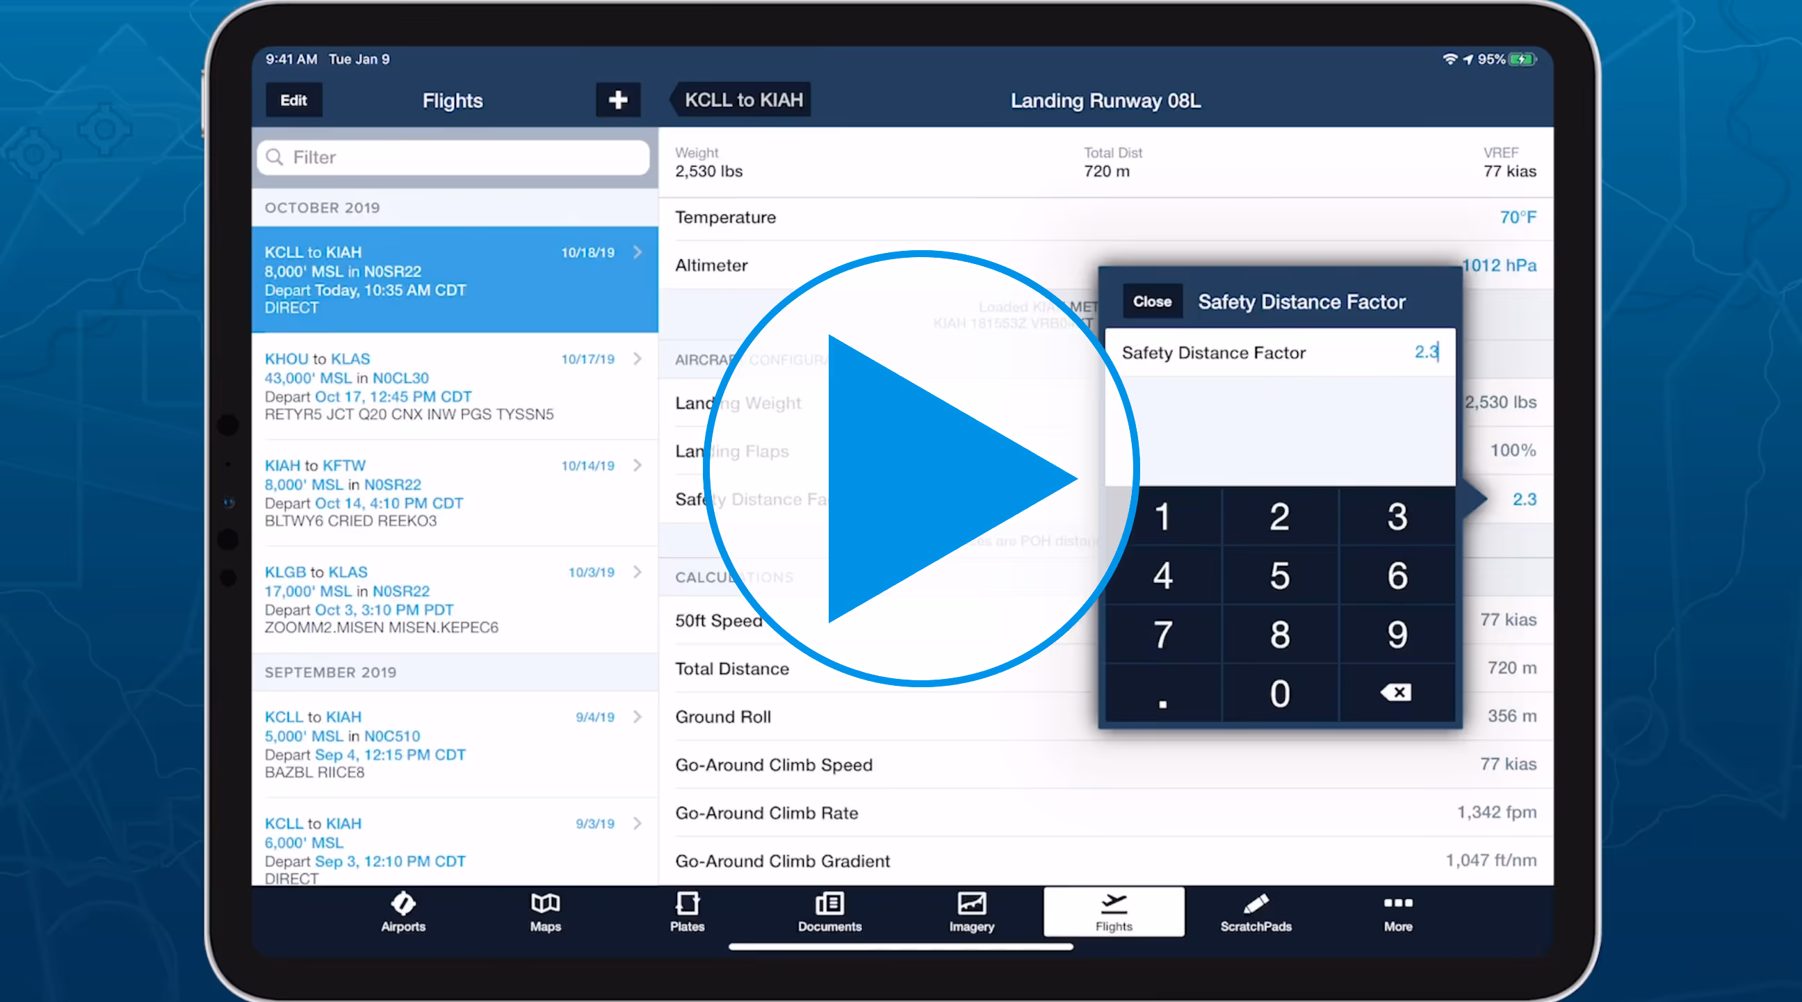Add a new flight with plus icon
The height and width of the screenshot is (1002, 1802).
point(617,100)
